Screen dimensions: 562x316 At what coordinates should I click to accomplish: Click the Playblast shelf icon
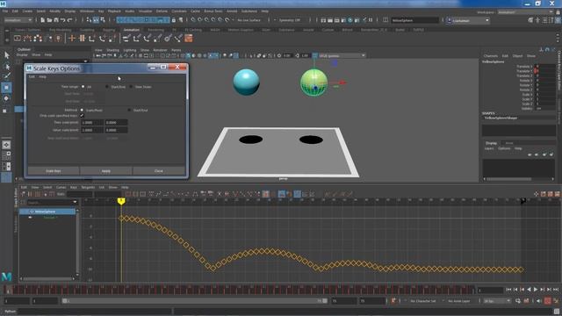click(x=18, y=39)
